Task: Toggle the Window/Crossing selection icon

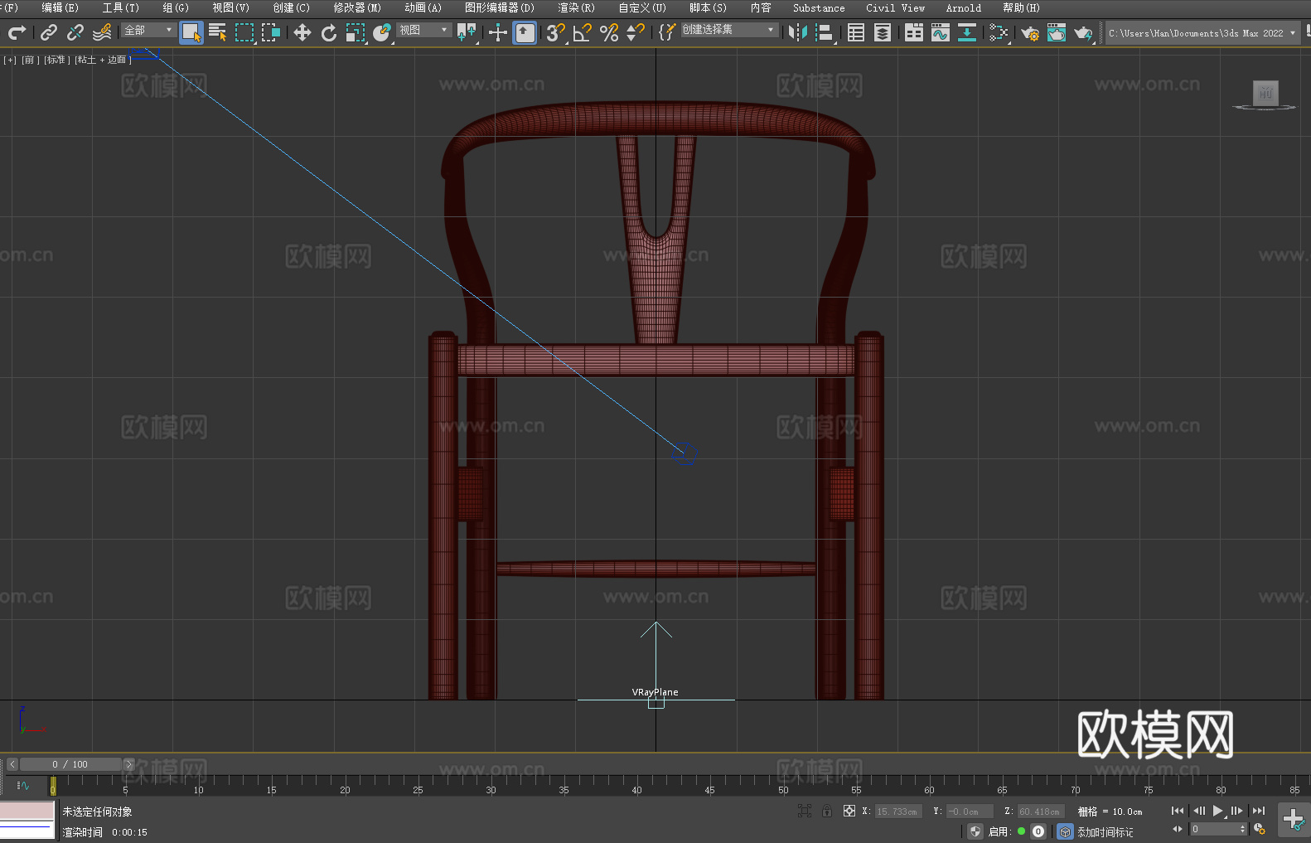Action: pyautogui.click(x=271, y=32)
